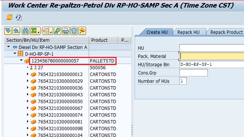Click the Print icon in the tree toolbar
Screen dimensions: 244x137
pyautogui.click(x=66, y=31)
